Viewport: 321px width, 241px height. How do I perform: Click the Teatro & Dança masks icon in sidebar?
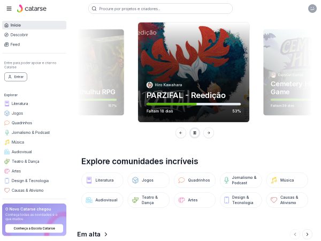click(x=7, y=161)
